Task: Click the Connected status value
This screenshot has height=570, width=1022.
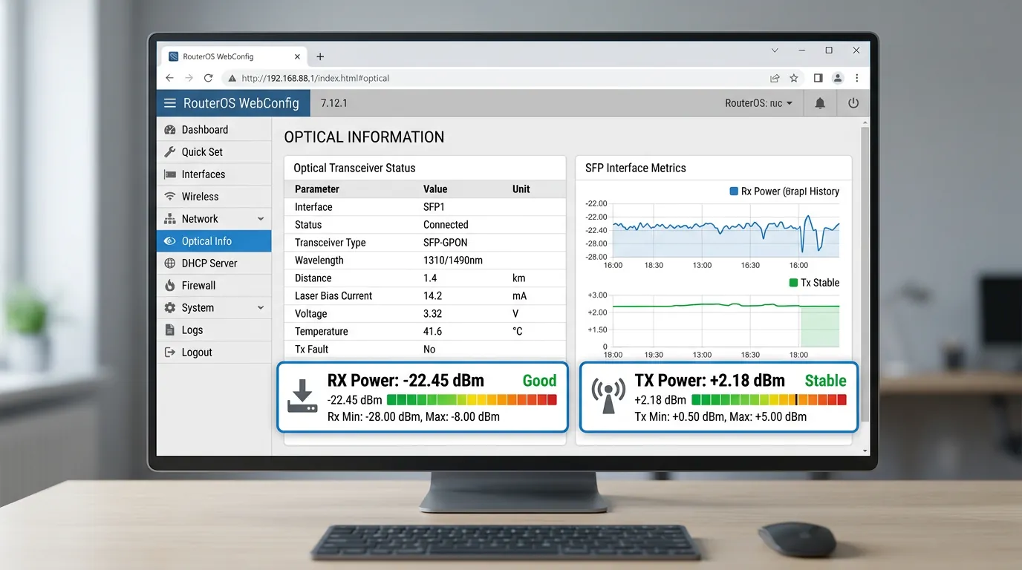Action: click(x=446, y=225)
